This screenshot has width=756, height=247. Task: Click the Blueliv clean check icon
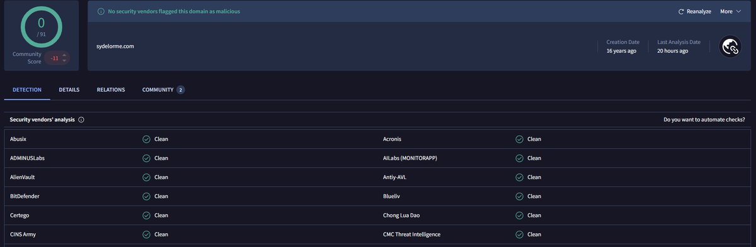pos(519,196)
